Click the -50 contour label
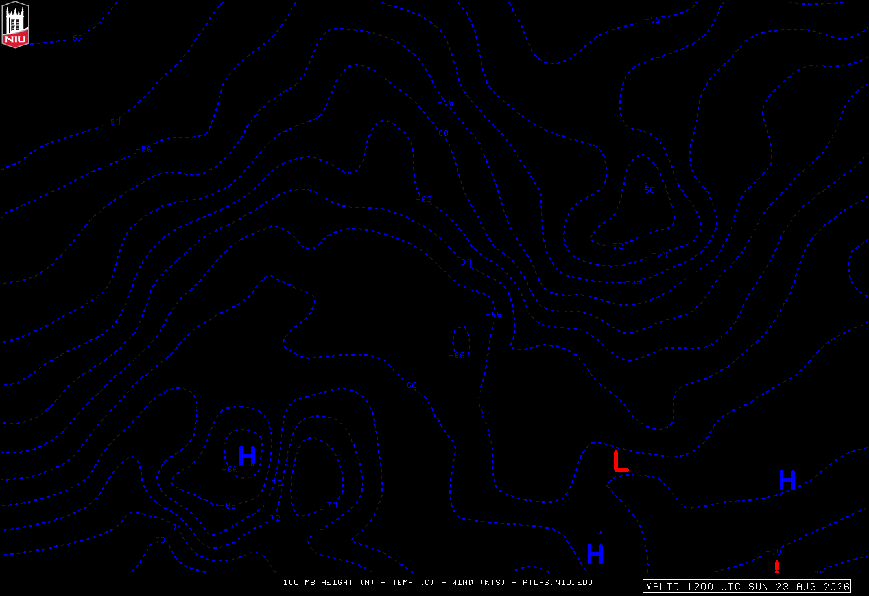The image size is (869, 596). [x=648, y=190]
